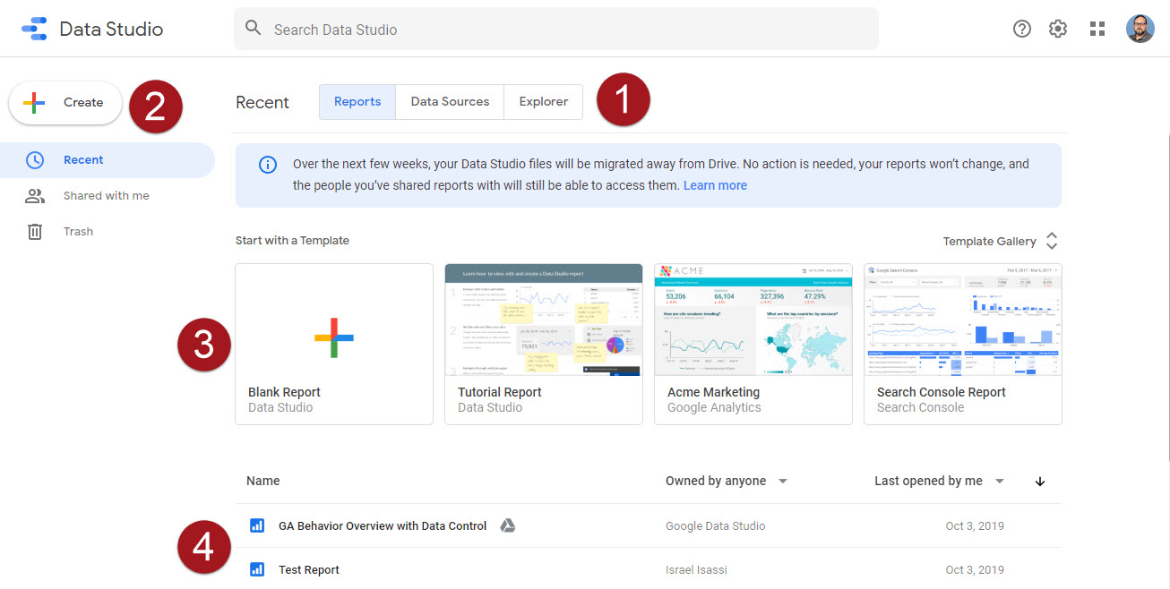
Task: Open the Test Report row
Action: 649,569
